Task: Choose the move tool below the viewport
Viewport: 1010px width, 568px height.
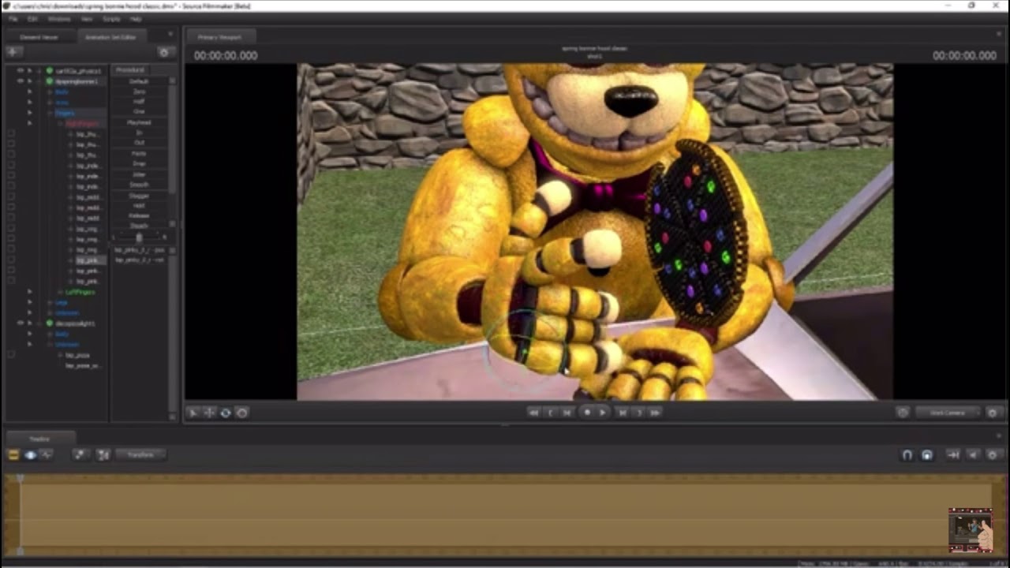Action: [209, 413]
